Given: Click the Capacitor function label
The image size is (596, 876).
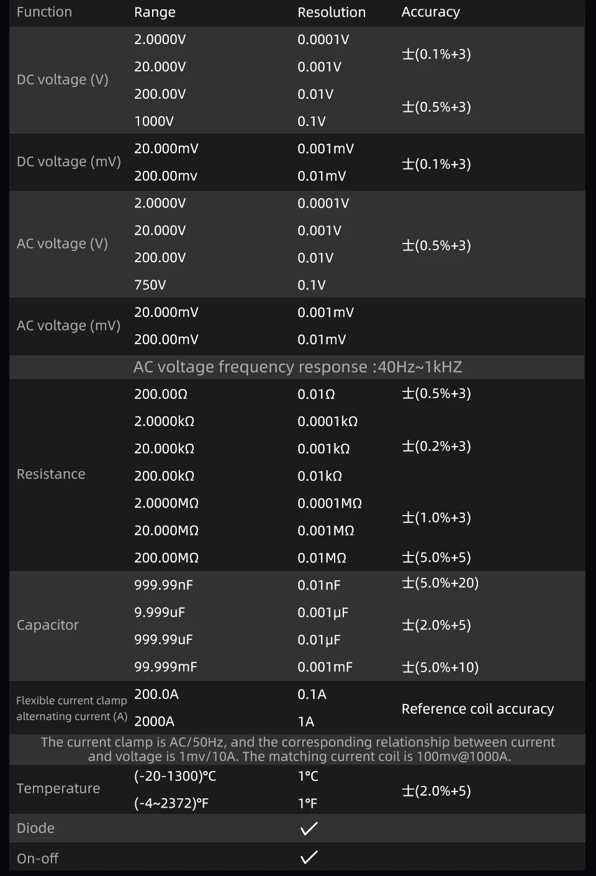Looking at the screenshot, I should point(48,625).
